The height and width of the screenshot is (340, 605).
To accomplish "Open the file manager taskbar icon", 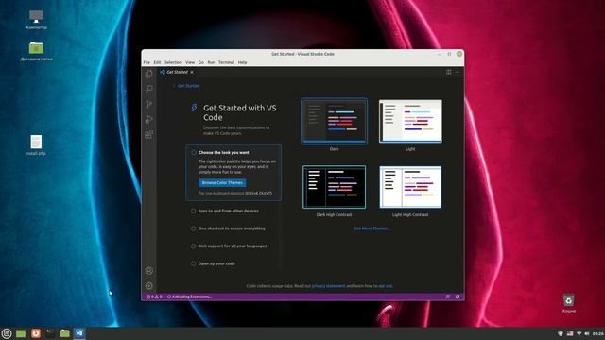I will click(65, 333).
